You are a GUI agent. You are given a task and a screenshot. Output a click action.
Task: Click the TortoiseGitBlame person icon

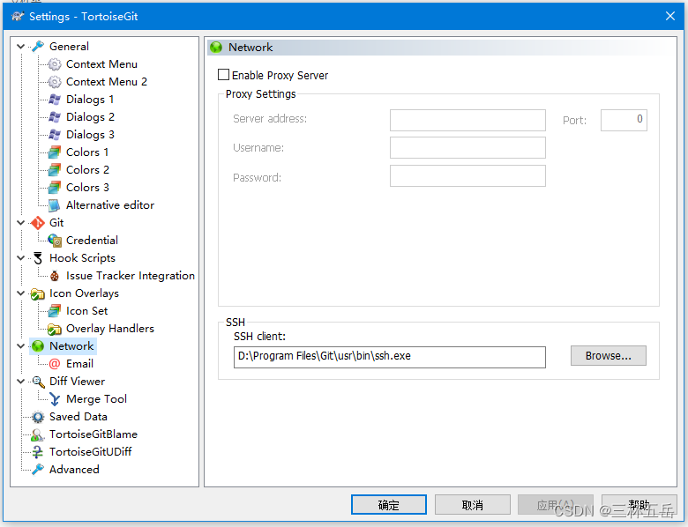coord(38,434)
